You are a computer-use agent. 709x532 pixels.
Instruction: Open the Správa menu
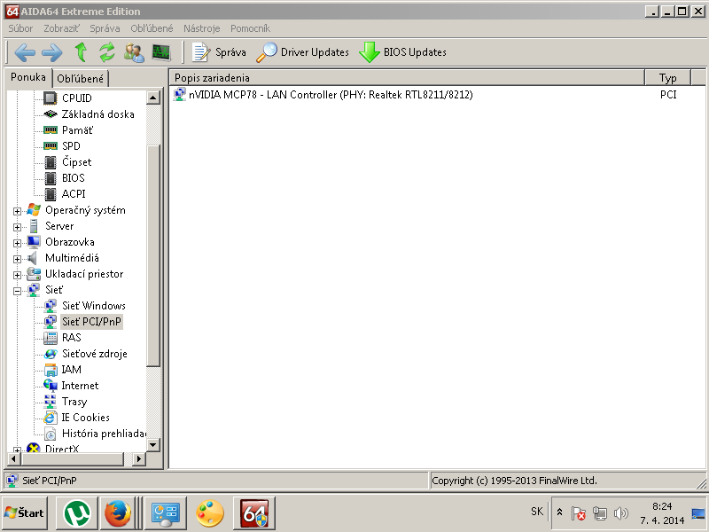pyautogui.click(x=105, y=28)
